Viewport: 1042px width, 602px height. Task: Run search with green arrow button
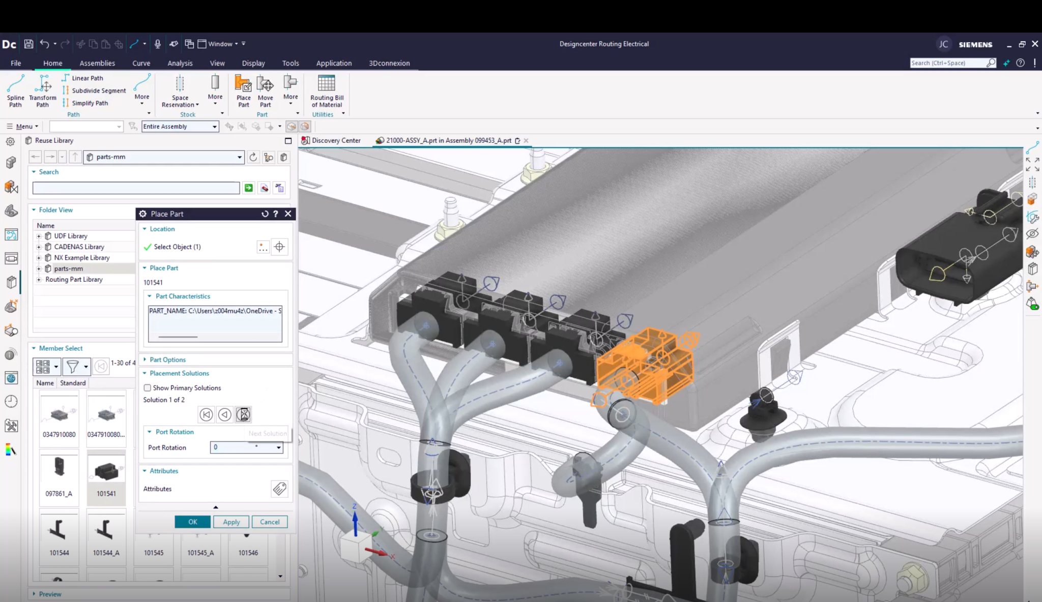[248, 188]
